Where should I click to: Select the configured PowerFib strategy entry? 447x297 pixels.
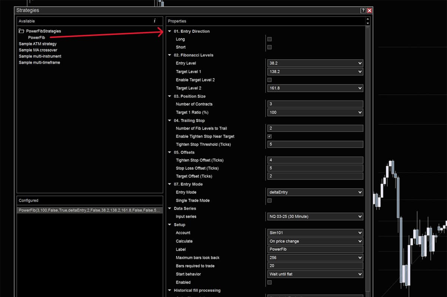(x=89, y=210)
